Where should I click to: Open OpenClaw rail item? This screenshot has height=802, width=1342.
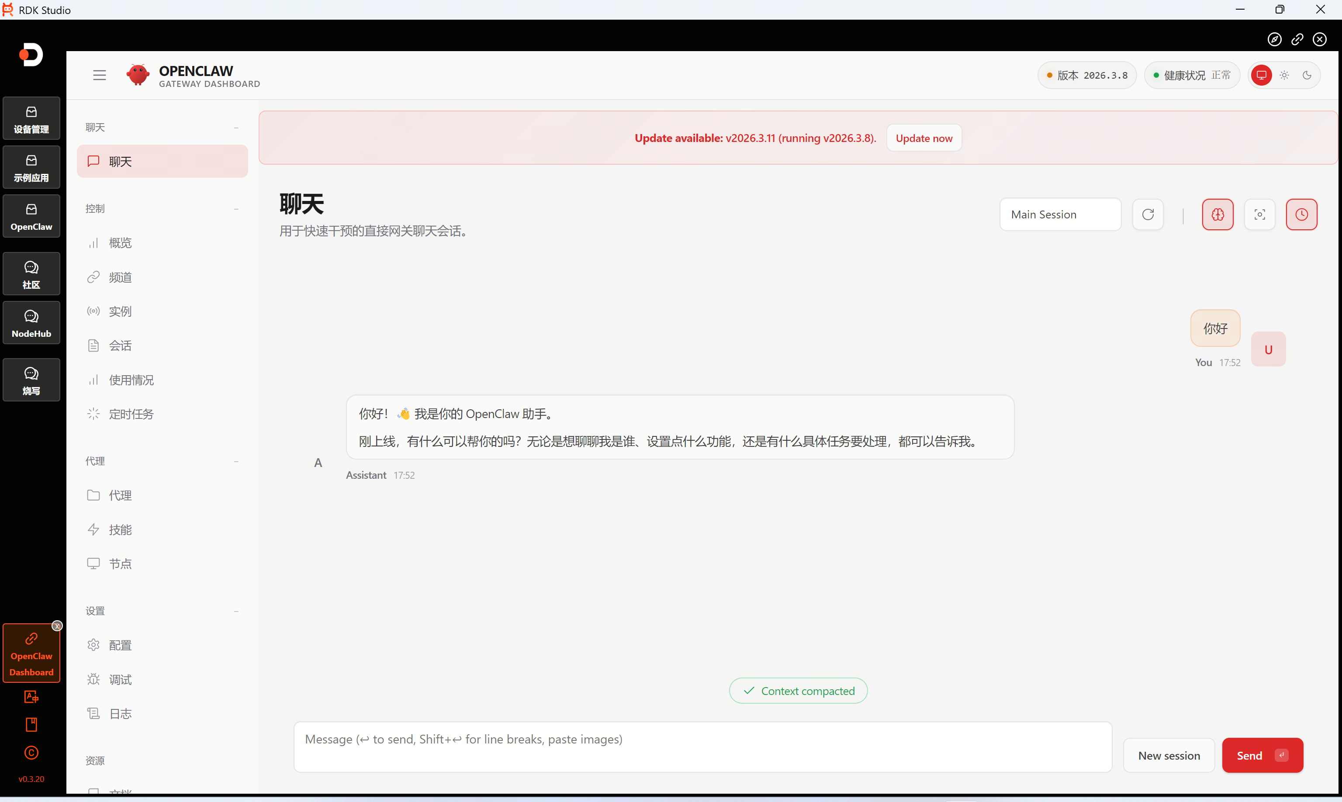pos(31,216)
